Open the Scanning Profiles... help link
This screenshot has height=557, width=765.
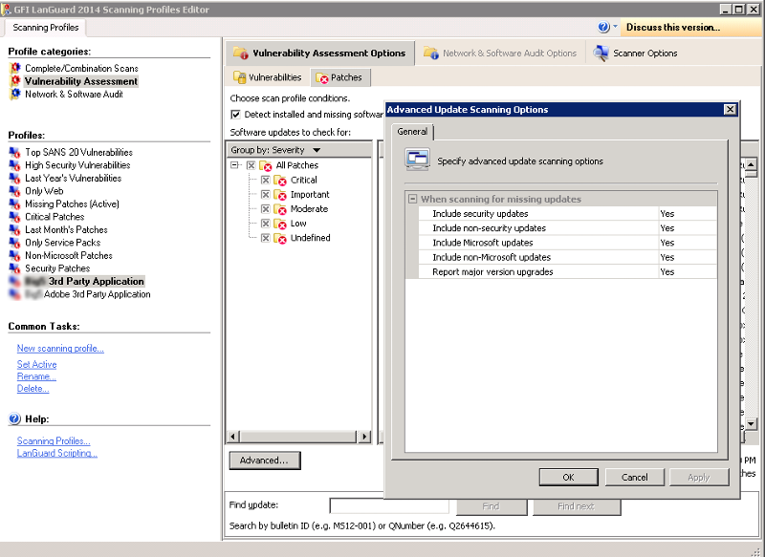tap(54, 441)
